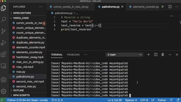The width and height of the screenshot is (181, 102).
Task: Open notifications bell in status bar
Action: pyautogui.click(x=178, y=100)
